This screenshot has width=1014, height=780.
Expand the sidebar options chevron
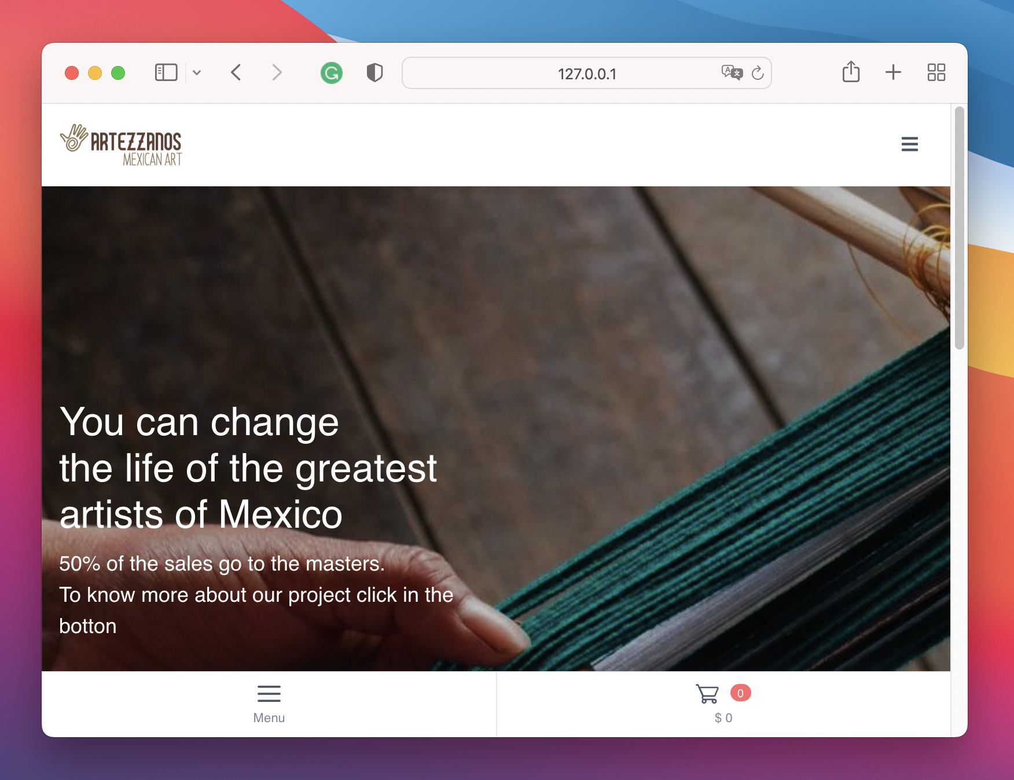tap(197, 73)
